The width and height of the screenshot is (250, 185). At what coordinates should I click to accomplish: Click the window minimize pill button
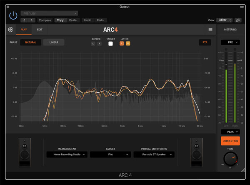(x=242, y=7)
